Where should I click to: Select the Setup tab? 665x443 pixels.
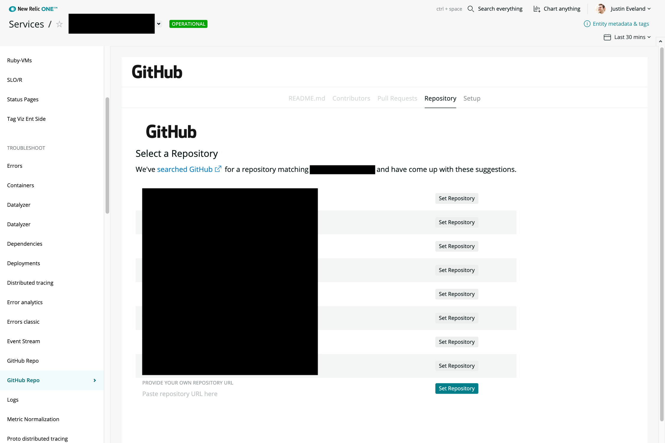[471, 98]
